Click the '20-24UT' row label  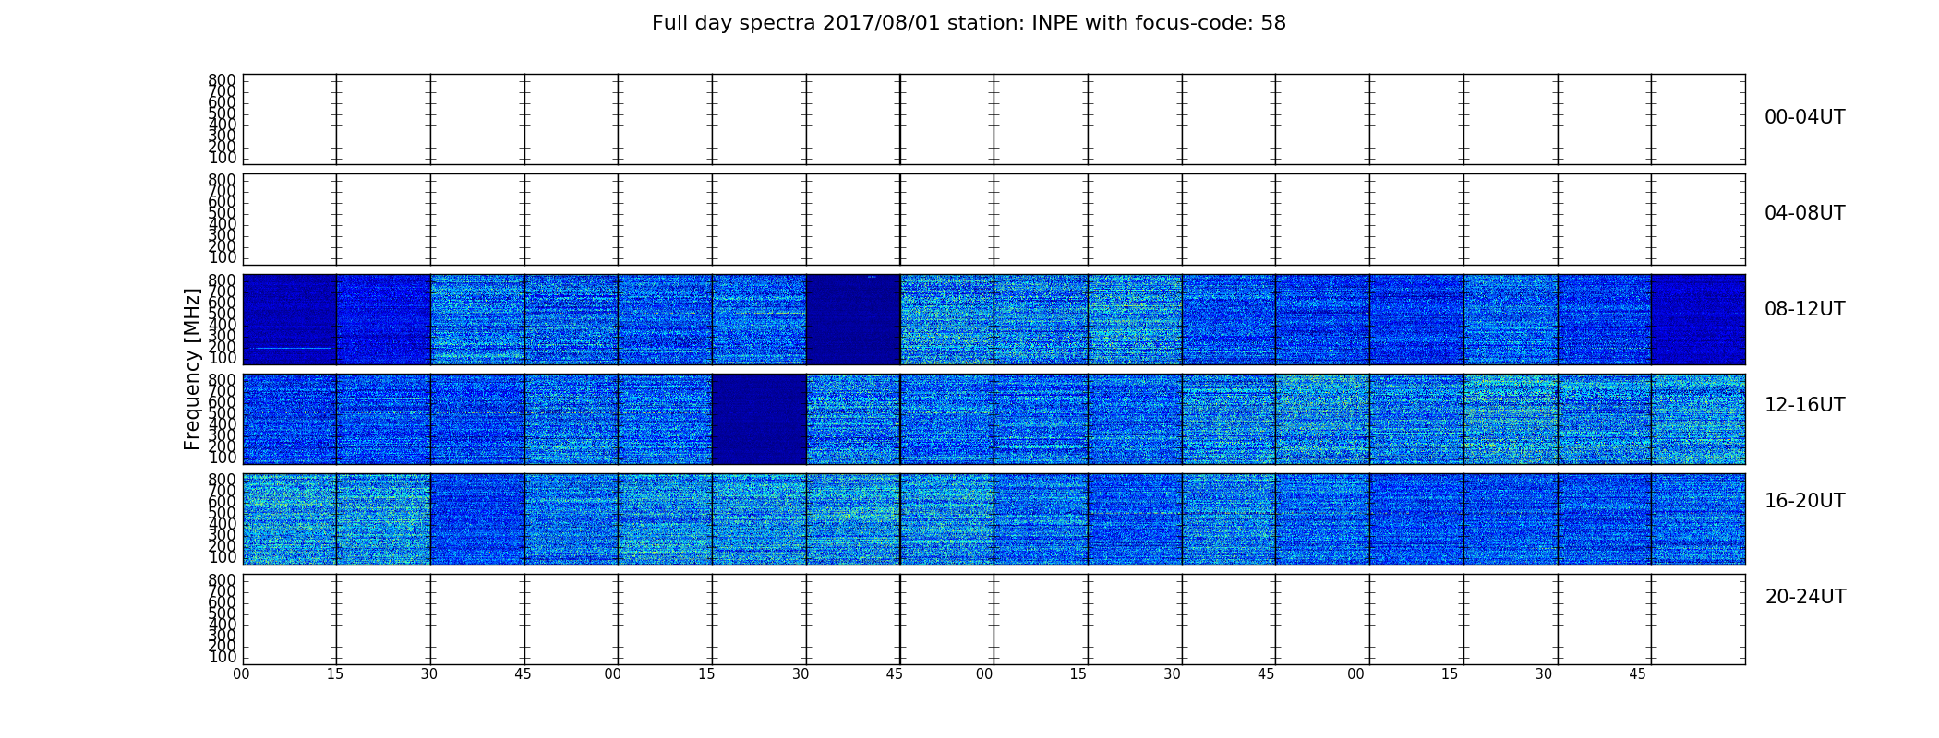[1805, 597]
